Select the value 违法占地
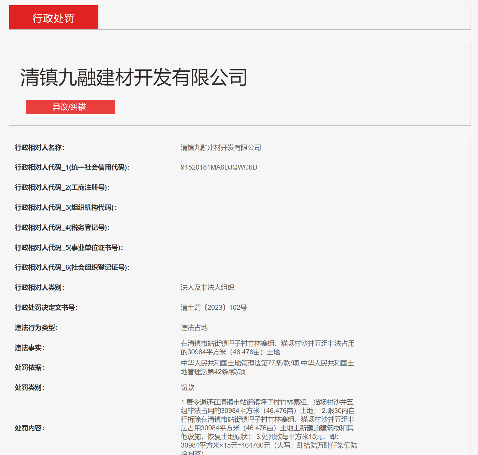Image resolution: width=478 pixels, height=455 pixels. pos(194,328)
